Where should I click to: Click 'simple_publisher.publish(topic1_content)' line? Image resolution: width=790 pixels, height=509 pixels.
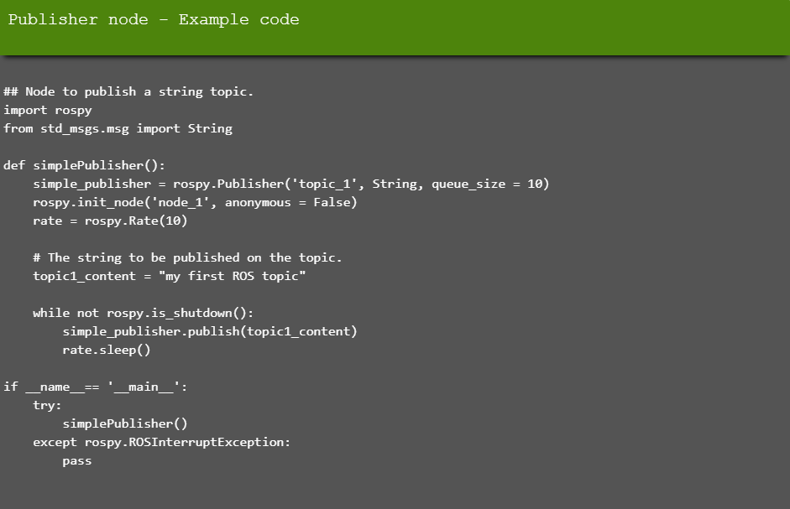[x=210, y=332]
